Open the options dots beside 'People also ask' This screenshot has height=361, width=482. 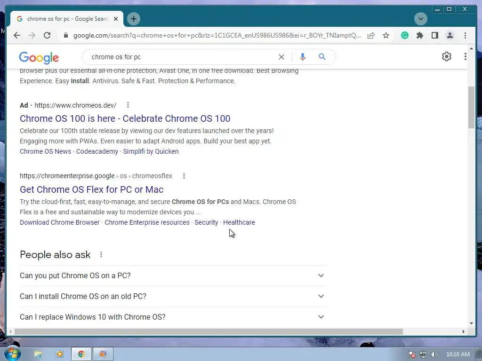pyautogui.click(x=101, y=254)
